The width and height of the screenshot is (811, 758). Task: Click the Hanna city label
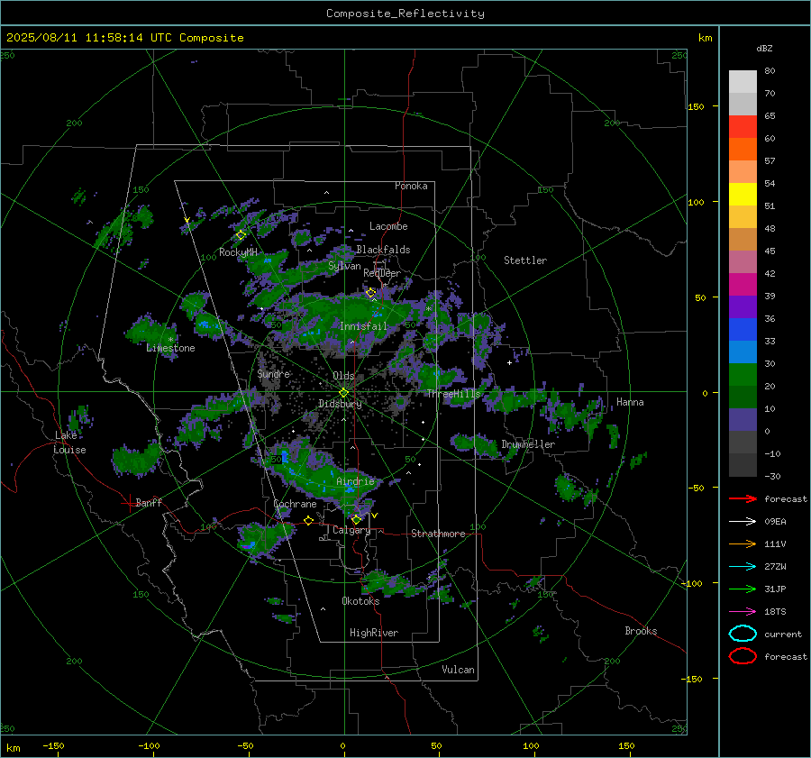tap(630, 402)
